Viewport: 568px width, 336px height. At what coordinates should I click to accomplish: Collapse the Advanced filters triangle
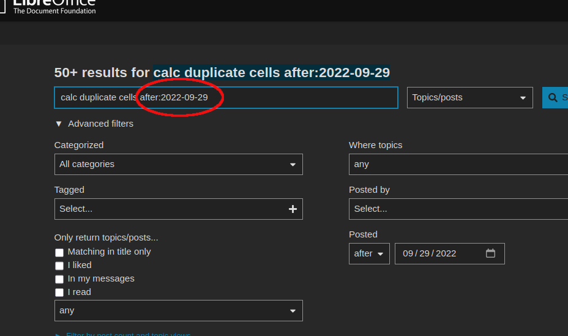click(59, 124)
